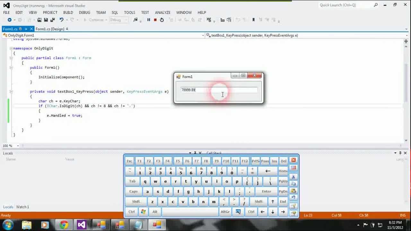Image resolution: width=411 pixels, height=231 pixels.
Task: Close the virtual keyboard with red X
Action: pos(293,160)
